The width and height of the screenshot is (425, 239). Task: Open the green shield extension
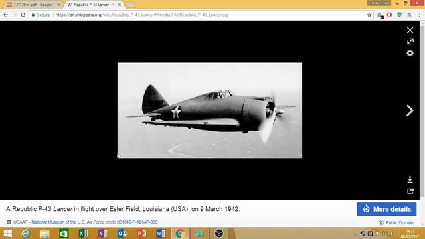(399, 15)
